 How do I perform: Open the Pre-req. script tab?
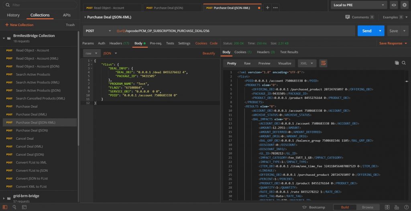pyautogui.click(x=156, y=43)
